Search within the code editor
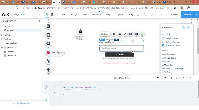Image resolution: width=199 pixels, height=110 pixels. [171, 78]
